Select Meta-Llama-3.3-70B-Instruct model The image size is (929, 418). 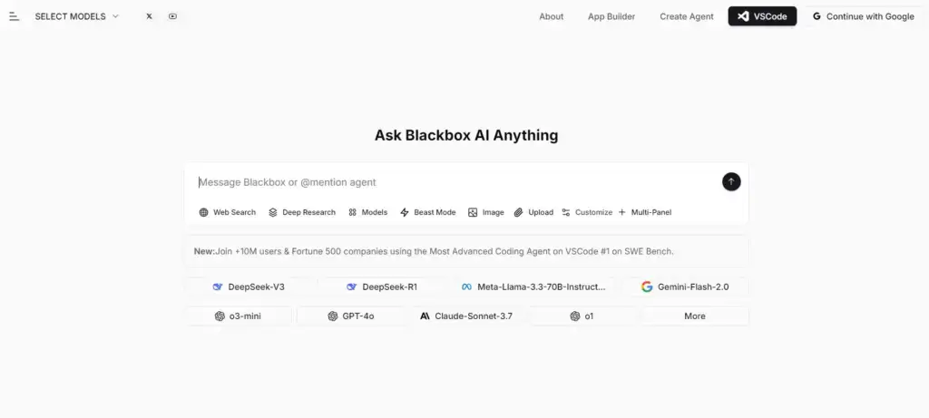(533, 287)
